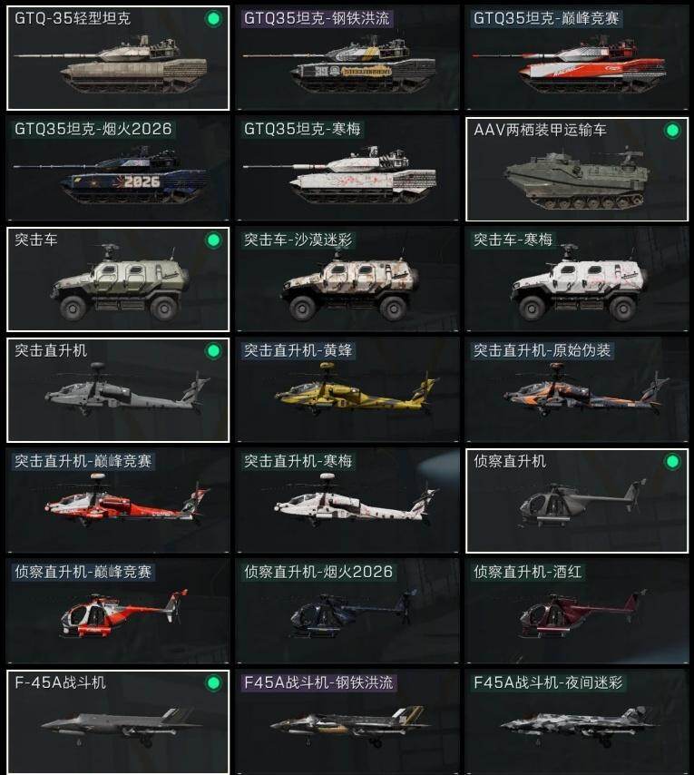
Task: Choose the 侦察直升机-酒红 wine red skin
Action: click(x=577, y=611)
